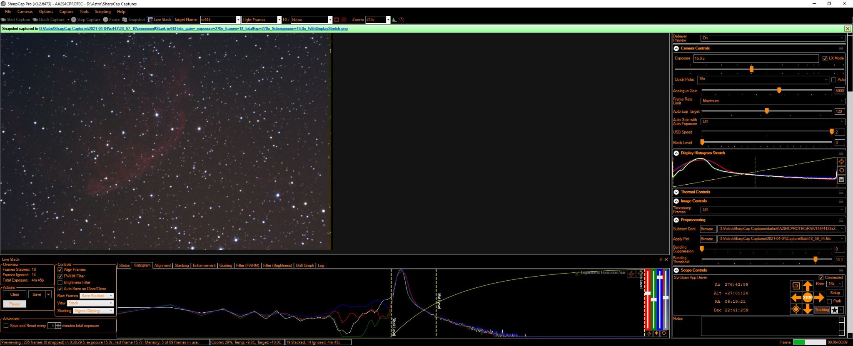
Task: Toggle the scope Connected checkbox
Action: 821,277
